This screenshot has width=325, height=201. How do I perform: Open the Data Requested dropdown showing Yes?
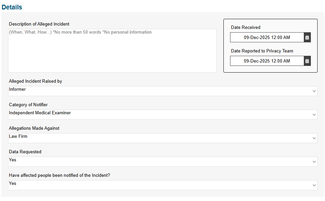point(163,162)
